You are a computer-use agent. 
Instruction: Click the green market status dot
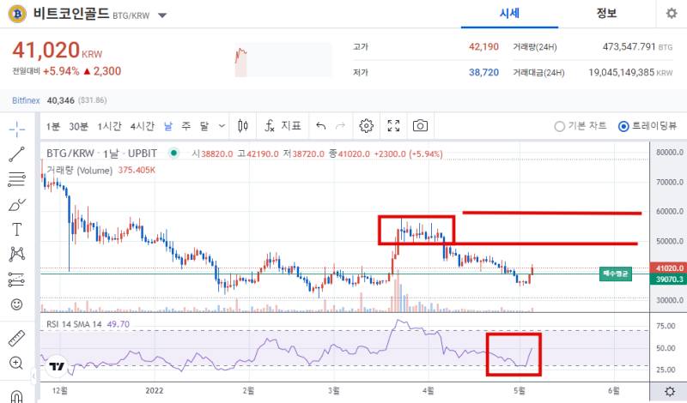[x=174, y=153]
